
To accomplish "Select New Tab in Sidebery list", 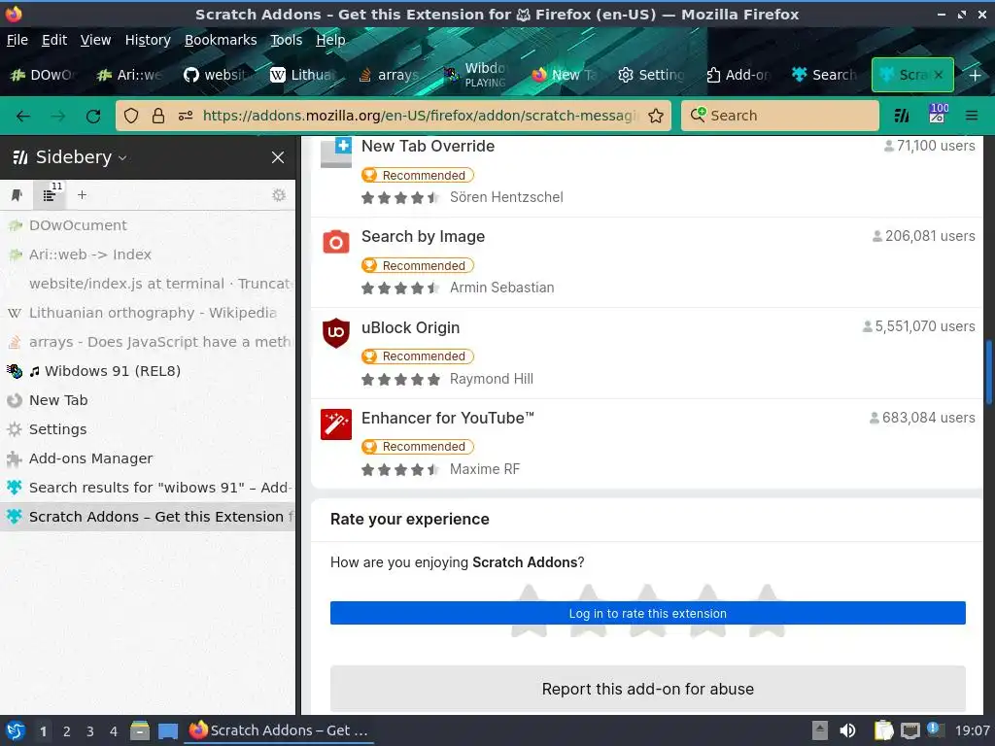I will point(148,400).
